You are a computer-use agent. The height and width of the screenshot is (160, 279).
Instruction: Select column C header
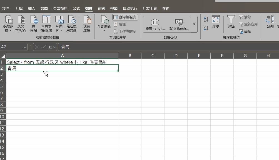pyautogui.click(x=153, y=56)
